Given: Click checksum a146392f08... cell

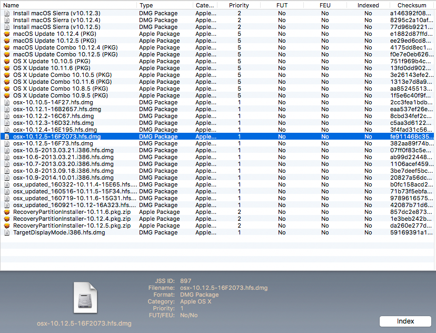Looking at the screenshot, I should tap(411, 13).
